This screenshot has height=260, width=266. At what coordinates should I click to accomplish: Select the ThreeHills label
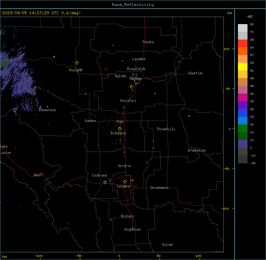166,129
